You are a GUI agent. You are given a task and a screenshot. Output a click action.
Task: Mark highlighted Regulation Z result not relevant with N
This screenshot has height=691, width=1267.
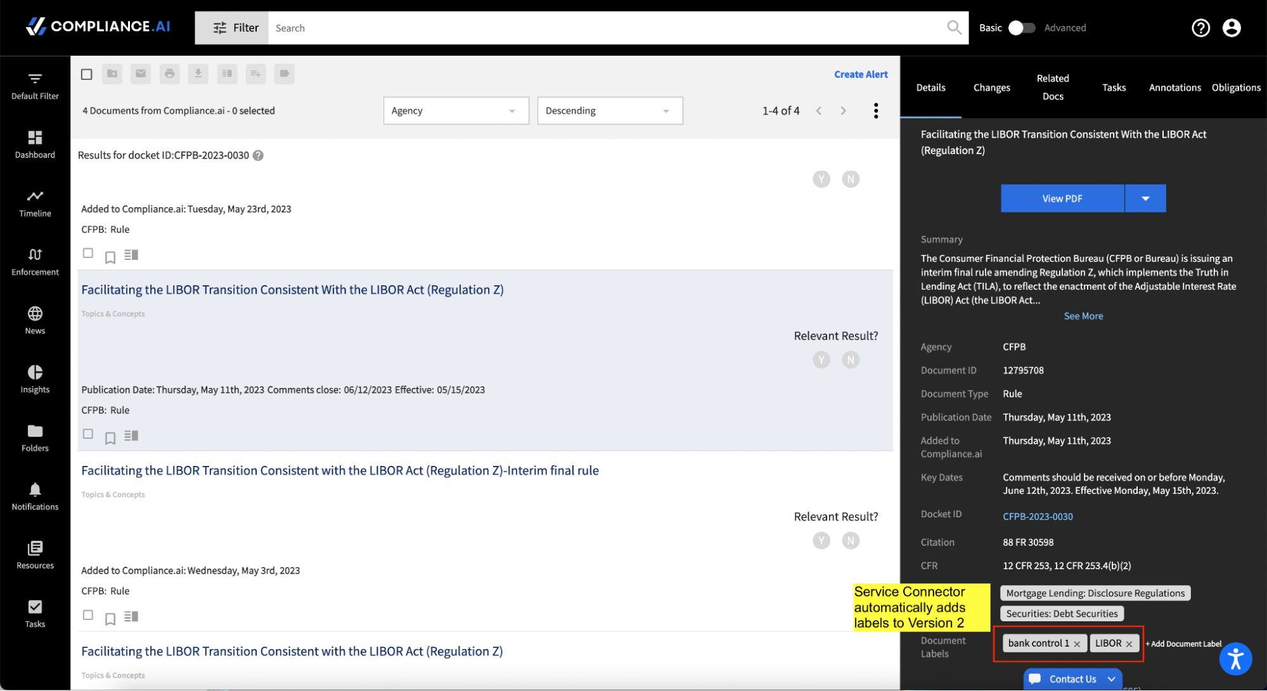[851, 360]
